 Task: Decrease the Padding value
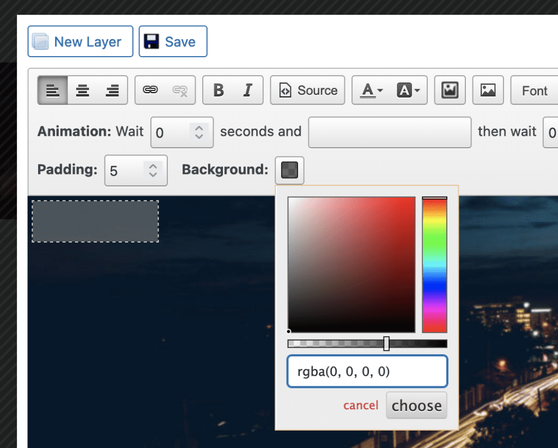point(153,174)
